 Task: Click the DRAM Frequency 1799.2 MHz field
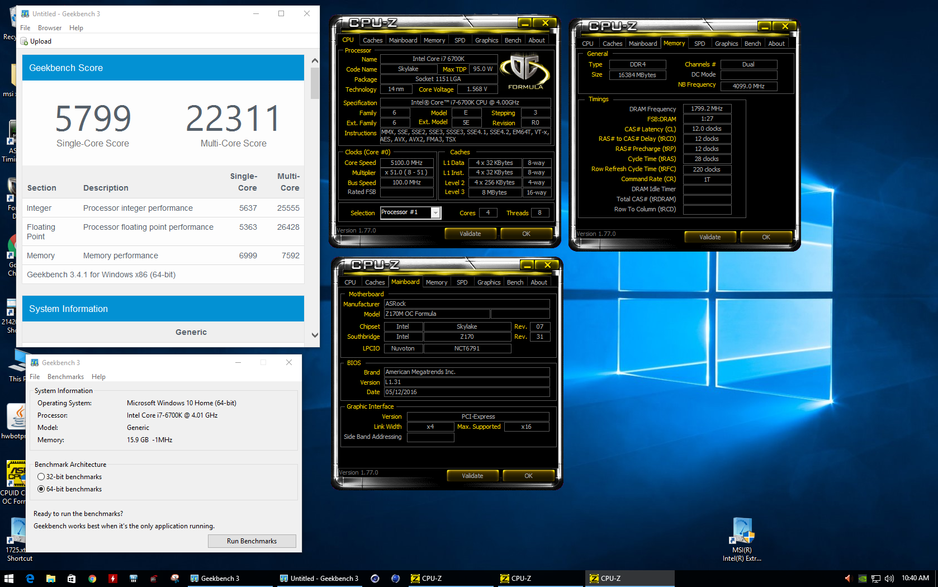pyautogui.click(x=707, y=108)
